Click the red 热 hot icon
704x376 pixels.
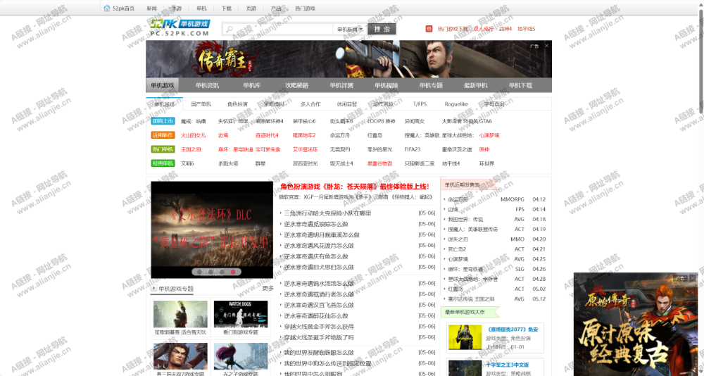point(429,29)
